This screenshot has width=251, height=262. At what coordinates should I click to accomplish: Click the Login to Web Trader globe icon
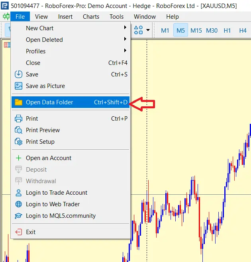[x=18, y=204]
